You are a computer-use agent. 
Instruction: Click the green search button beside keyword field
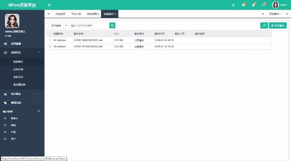112,25
